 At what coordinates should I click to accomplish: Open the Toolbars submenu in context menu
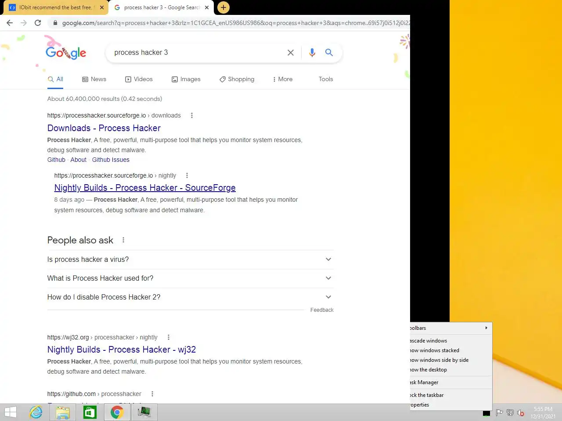point(451,328)
